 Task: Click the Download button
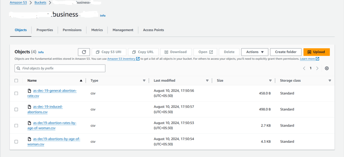point(176,52)
